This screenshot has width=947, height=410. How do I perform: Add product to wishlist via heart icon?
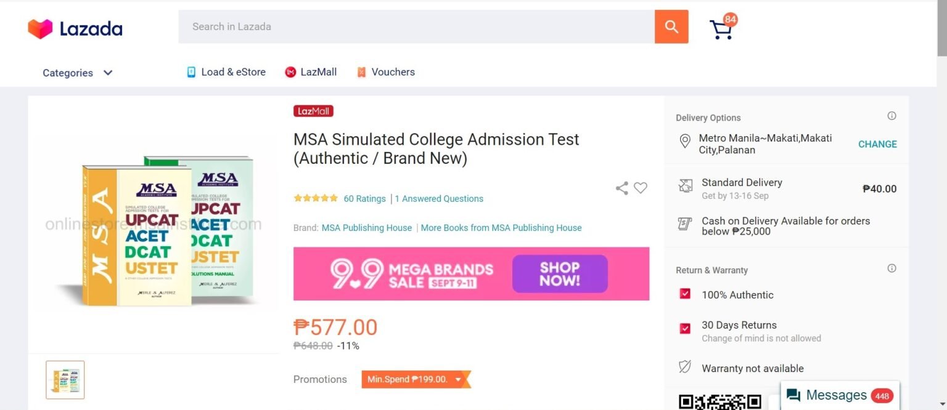point(641,188)
